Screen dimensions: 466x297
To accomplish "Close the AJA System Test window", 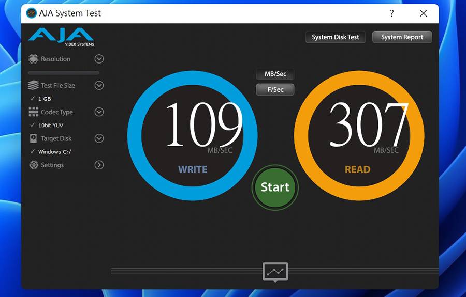I will (423, 13).
